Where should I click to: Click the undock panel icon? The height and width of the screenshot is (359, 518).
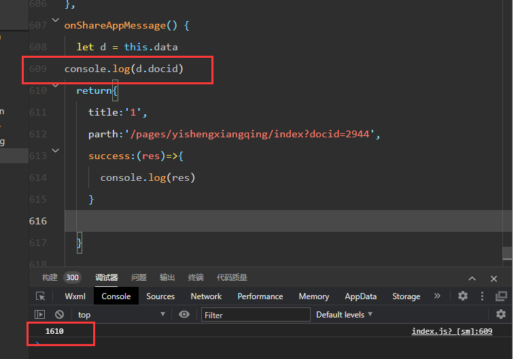click(501, 296)
